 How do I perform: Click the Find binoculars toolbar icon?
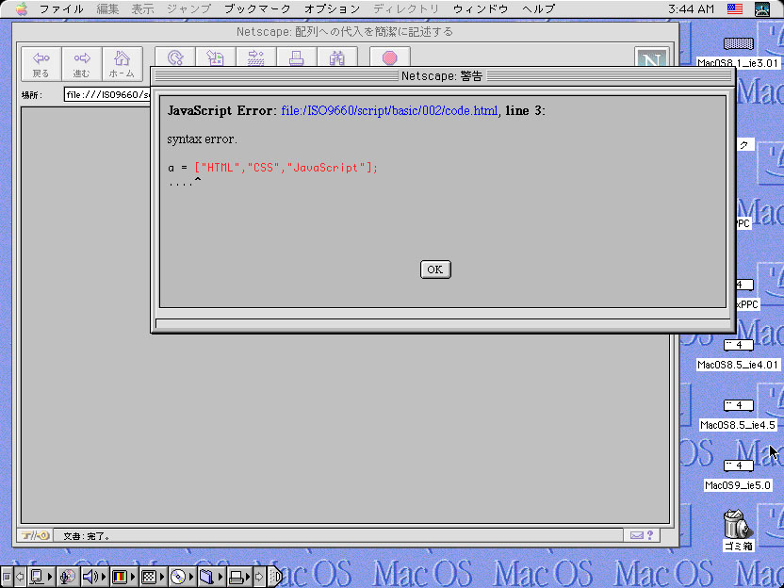tap(337, 57)
